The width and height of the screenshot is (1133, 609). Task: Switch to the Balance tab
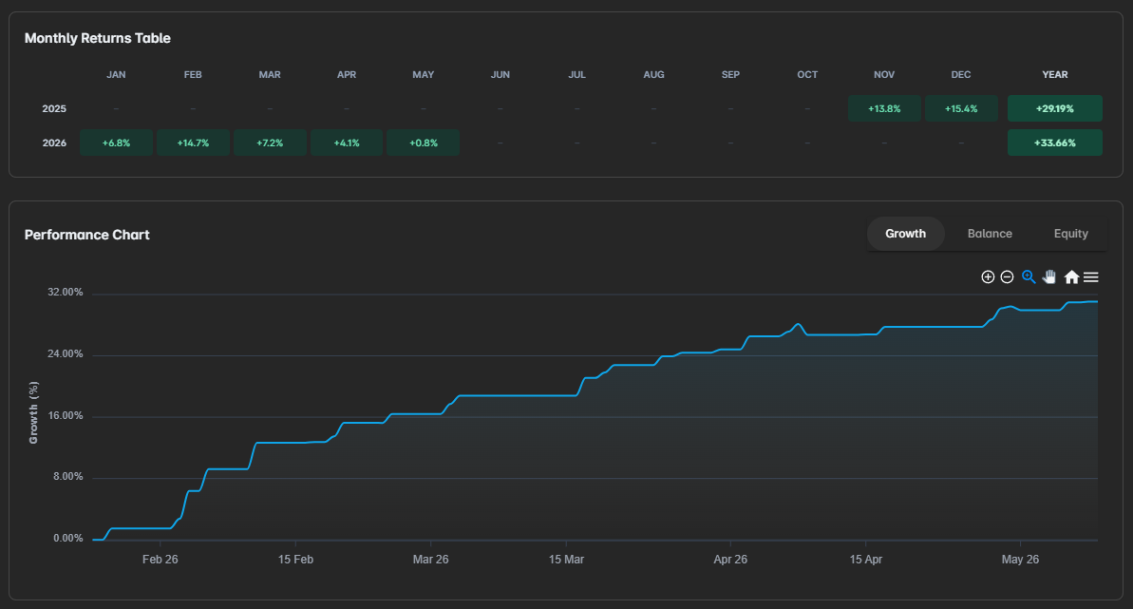990,234
